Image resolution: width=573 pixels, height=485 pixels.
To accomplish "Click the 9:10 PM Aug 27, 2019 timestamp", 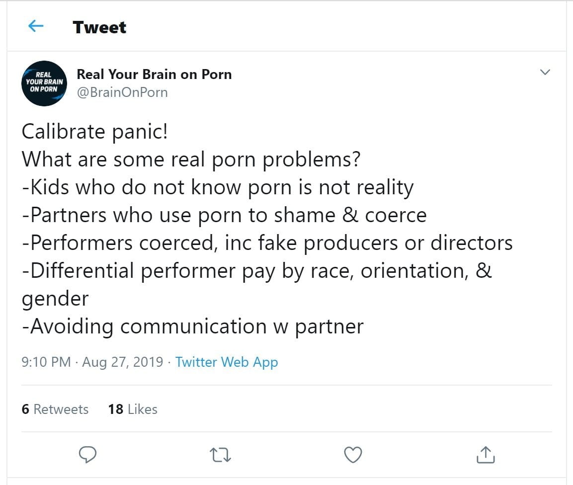I will click(x=92, y=362).
